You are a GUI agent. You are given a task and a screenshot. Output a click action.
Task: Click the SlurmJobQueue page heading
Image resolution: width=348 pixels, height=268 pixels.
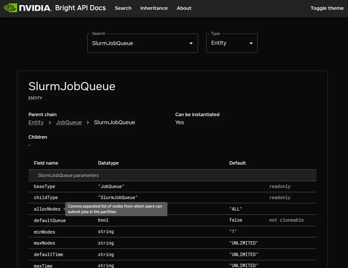point(72,86)
